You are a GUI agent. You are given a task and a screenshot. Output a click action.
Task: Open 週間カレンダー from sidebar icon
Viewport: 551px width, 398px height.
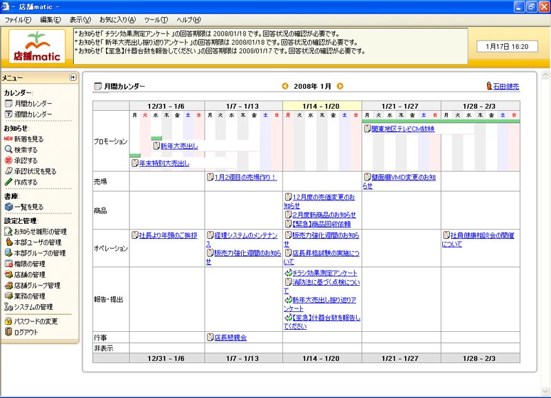tap(8, 114)
